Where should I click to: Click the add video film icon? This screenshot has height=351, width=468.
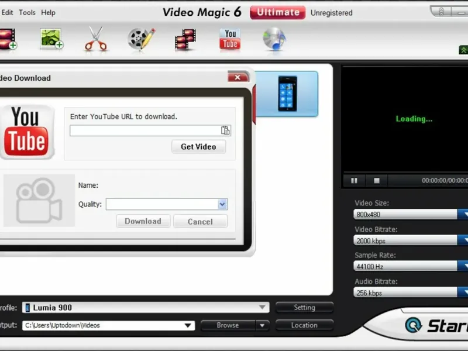(8, 39)
